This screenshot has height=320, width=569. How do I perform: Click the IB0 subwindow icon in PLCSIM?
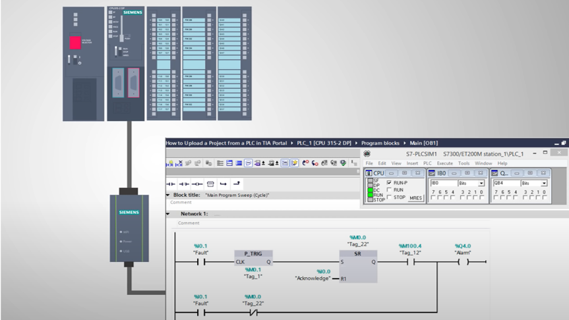(x=432, y=173)
